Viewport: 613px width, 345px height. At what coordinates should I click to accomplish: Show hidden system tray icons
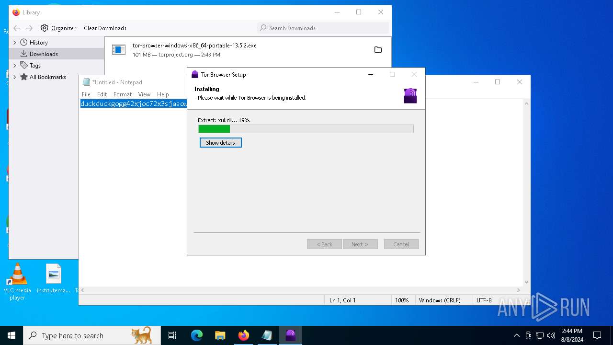[516, 335]
